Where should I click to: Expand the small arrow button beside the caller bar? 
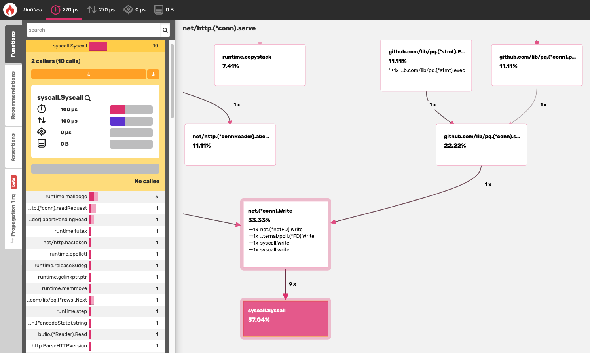[x=153, y=74]
